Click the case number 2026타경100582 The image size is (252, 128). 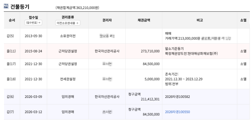tap(177, 97)
